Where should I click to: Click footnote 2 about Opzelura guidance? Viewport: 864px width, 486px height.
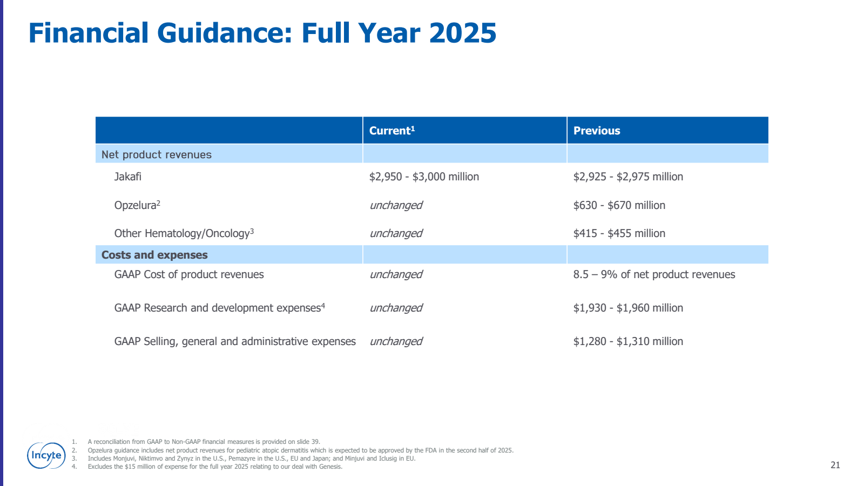pos(301,450)
